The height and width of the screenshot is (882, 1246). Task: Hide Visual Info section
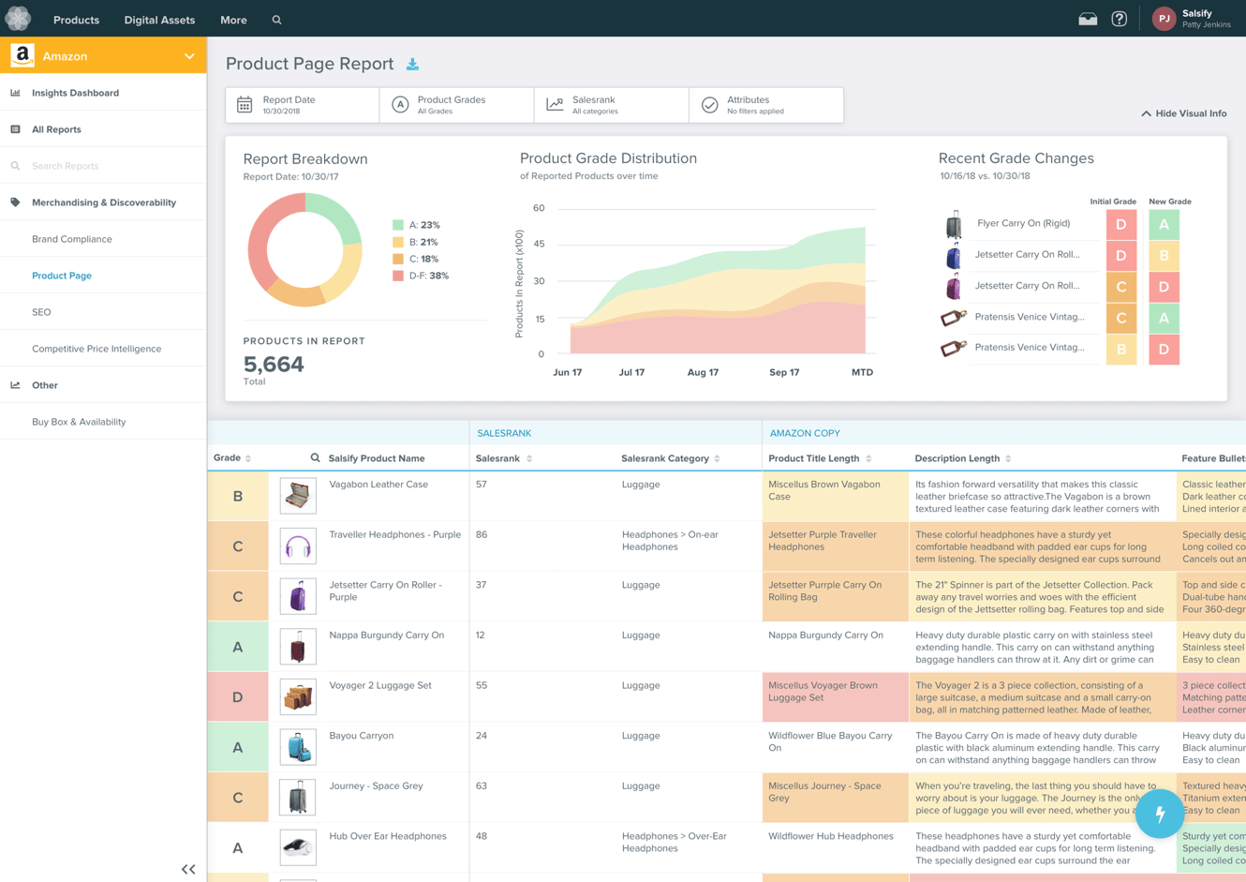pyautogui.click(x=1183, y=113)
